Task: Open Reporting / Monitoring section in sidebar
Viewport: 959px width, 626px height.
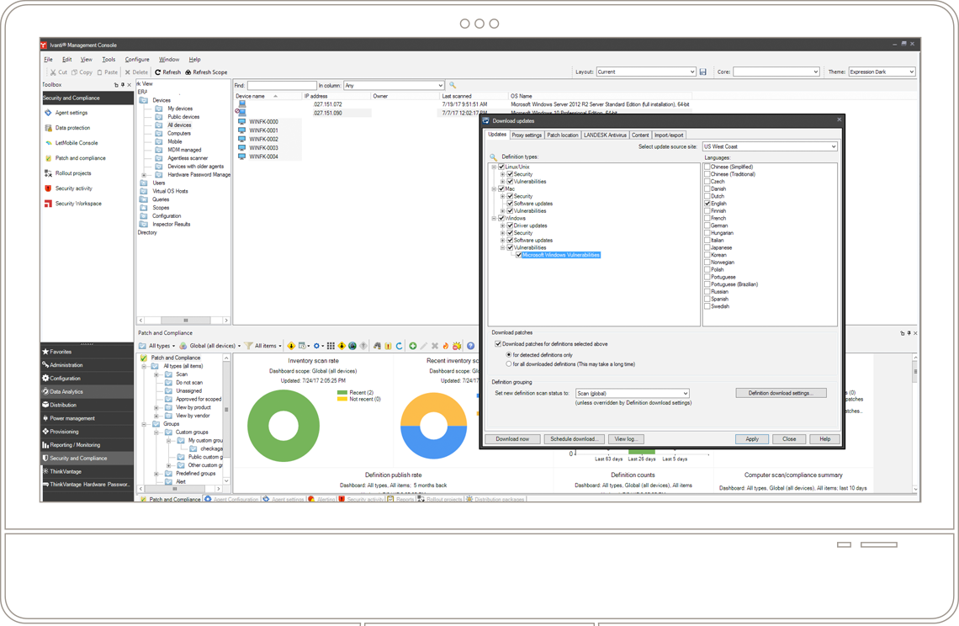Action: pyautogui.click(x=87, y=445)
